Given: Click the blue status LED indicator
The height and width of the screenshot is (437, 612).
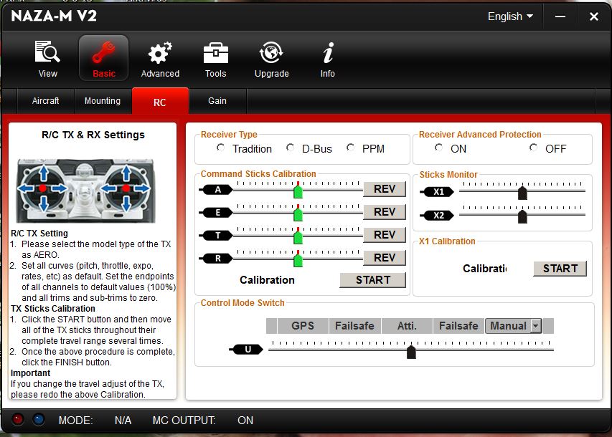Looking at the screenshot, I should [x=38, y=420].
